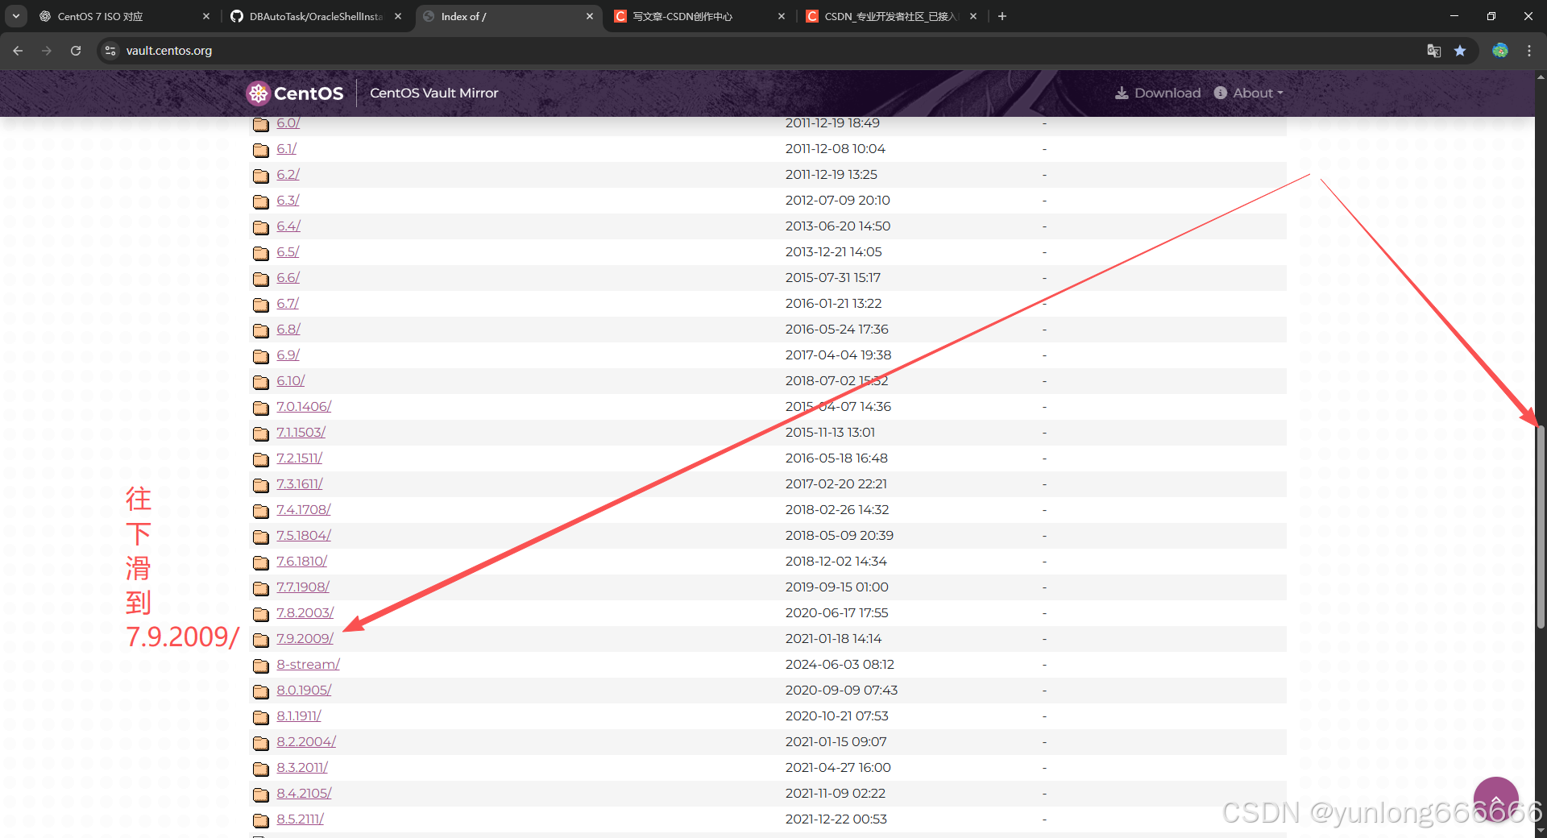Viewport: 1547px width, 838px height.
Task: Open the 7.9.2009/ directory link
Action: pos(305,638)
